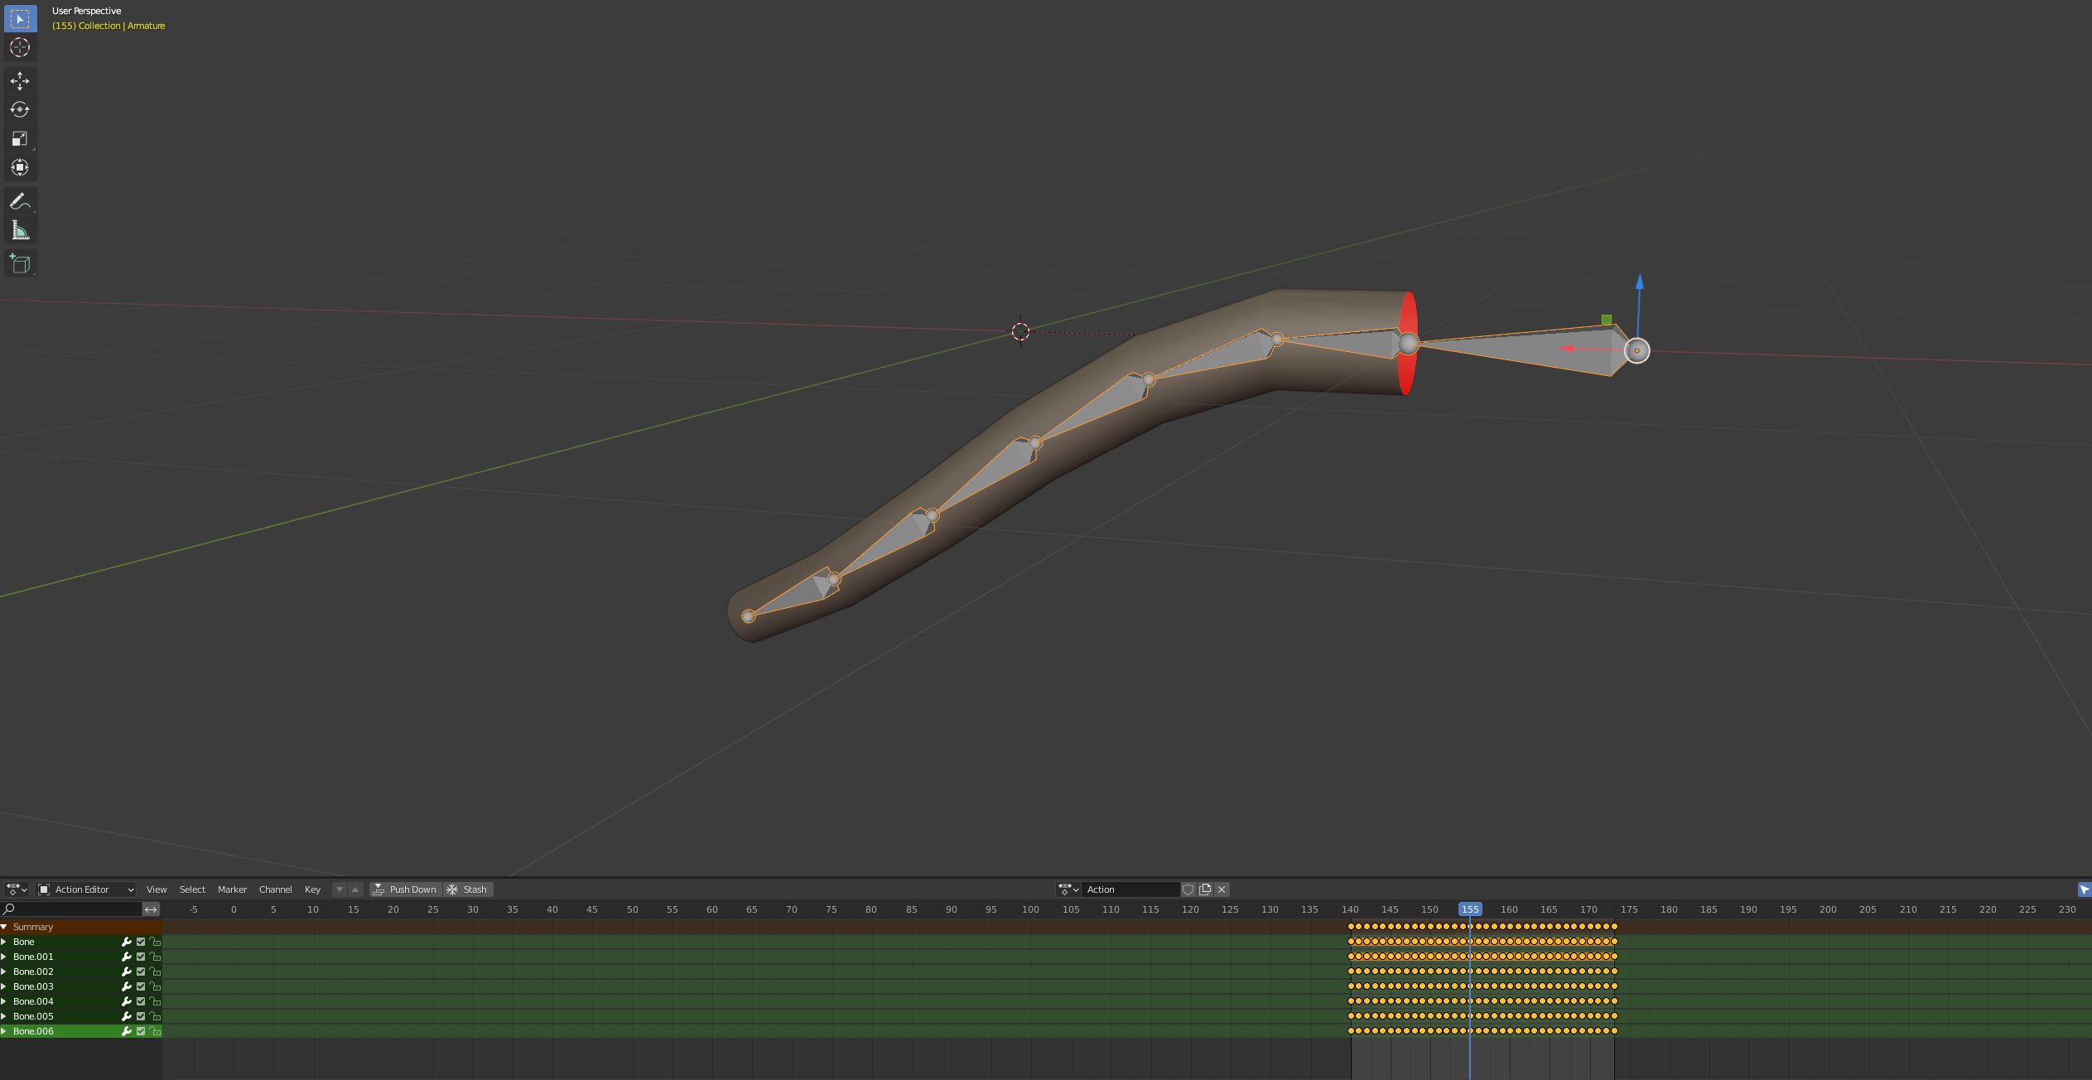Toggle modifiers wrench on Bone channel

pos(127,942)
